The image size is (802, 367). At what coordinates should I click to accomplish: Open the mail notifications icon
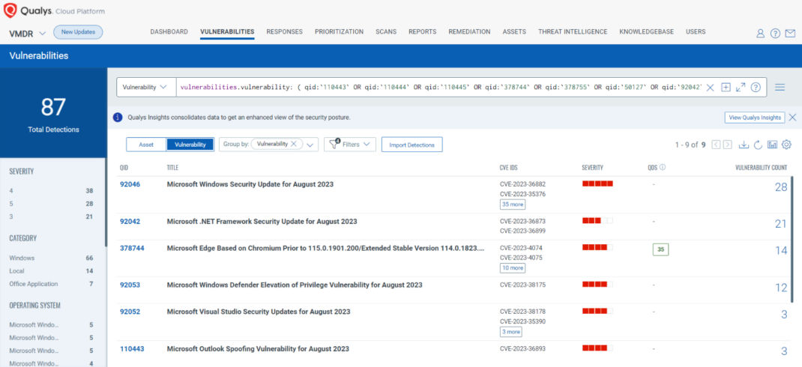click(790, 34)
